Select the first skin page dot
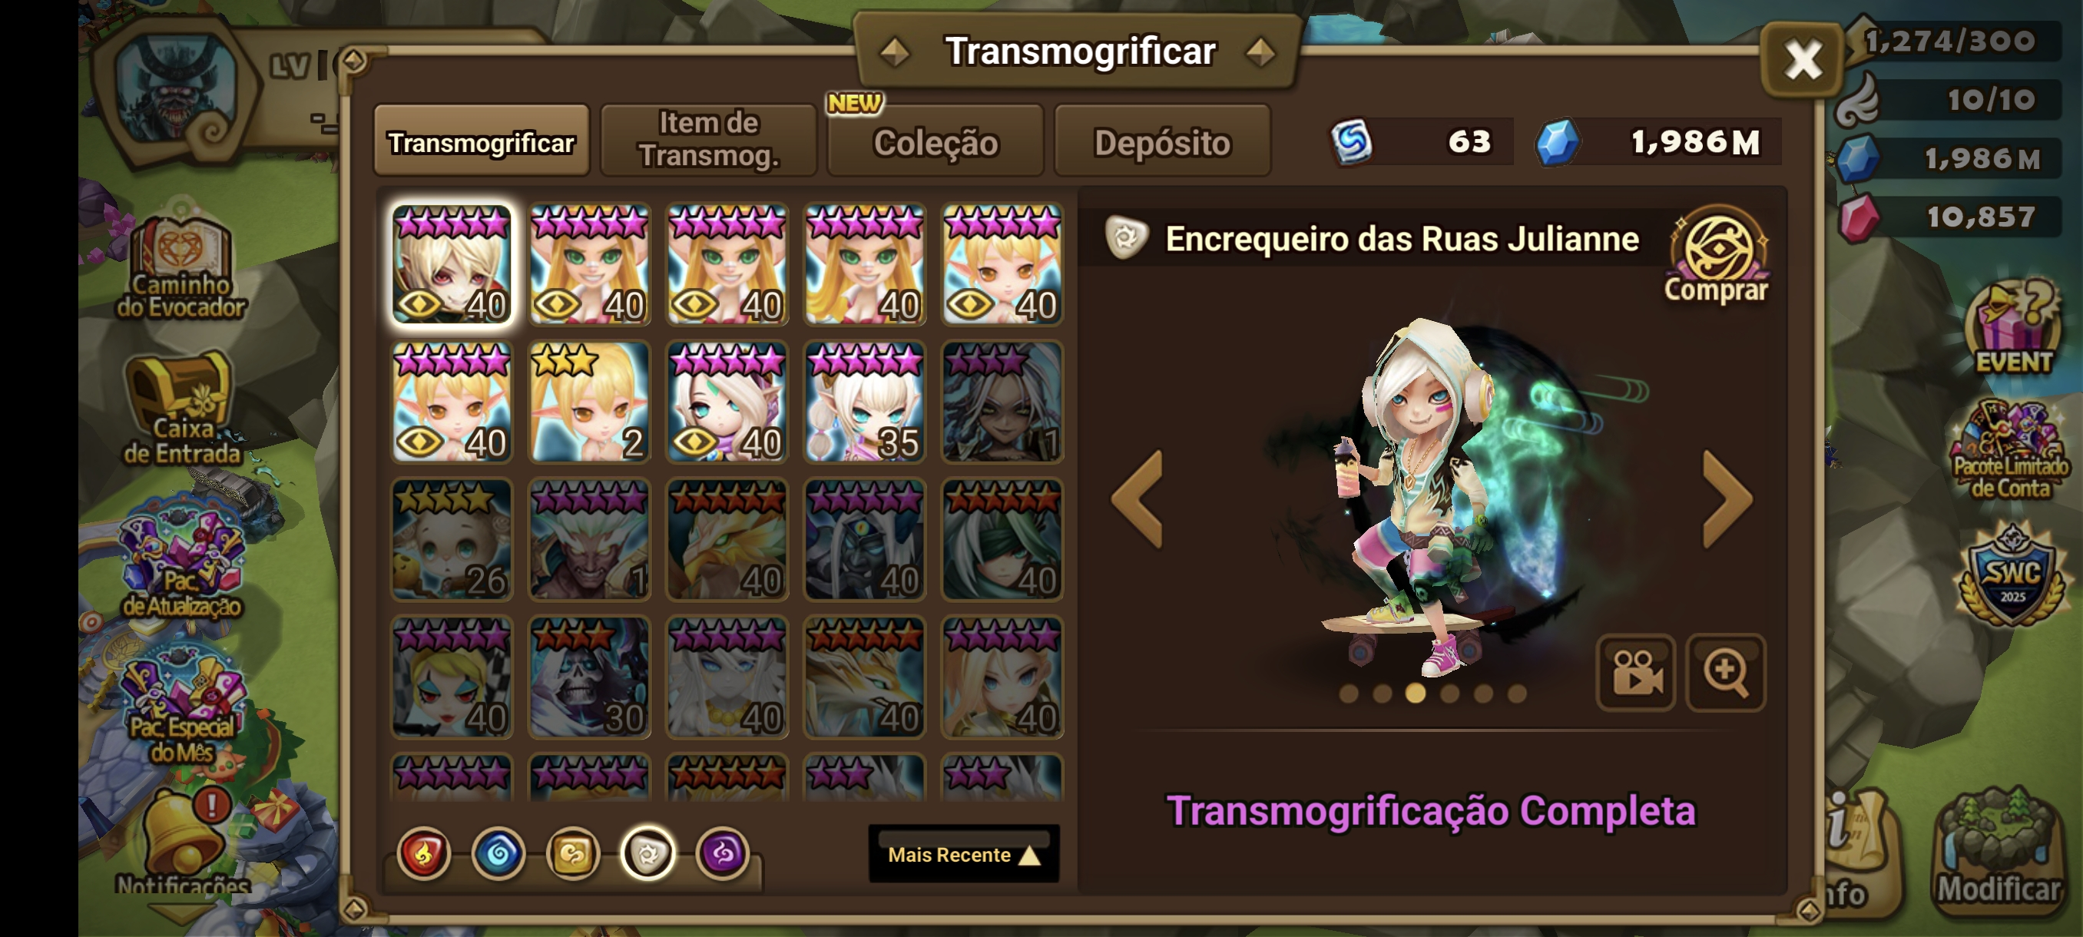This screenshot has height=937, width=2083. [x=1348, y=694]
